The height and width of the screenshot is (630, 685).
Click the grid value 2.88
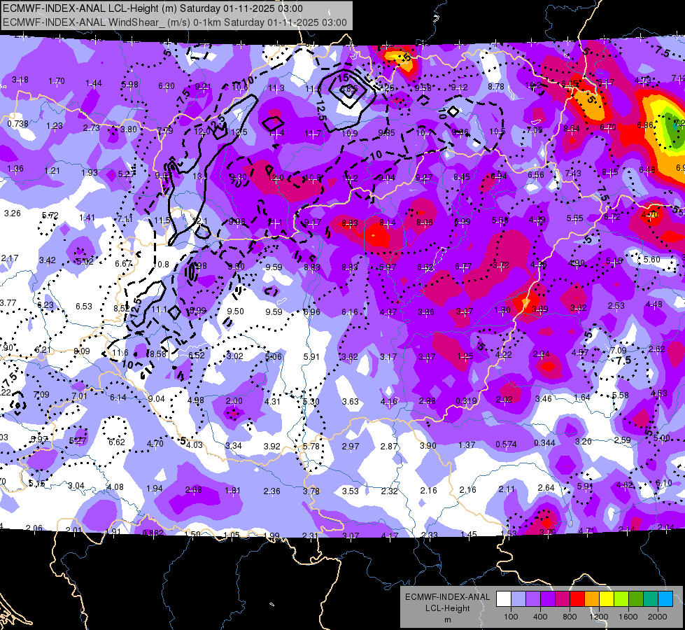[x=427, y=401]
